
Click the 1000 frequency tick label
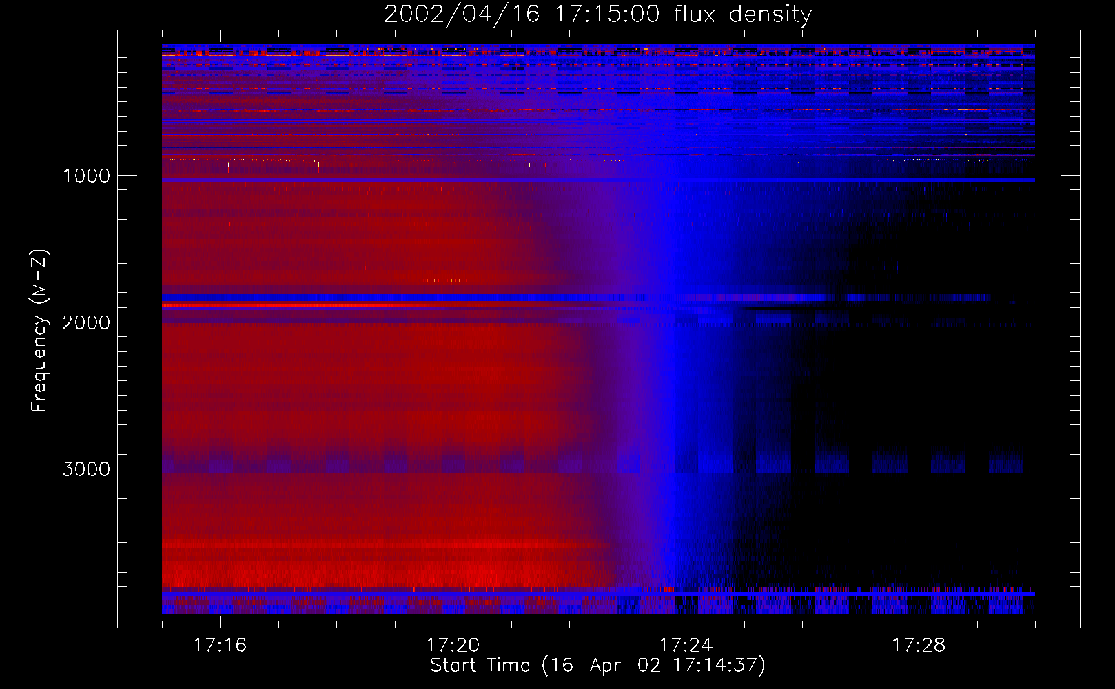[86, 176]
